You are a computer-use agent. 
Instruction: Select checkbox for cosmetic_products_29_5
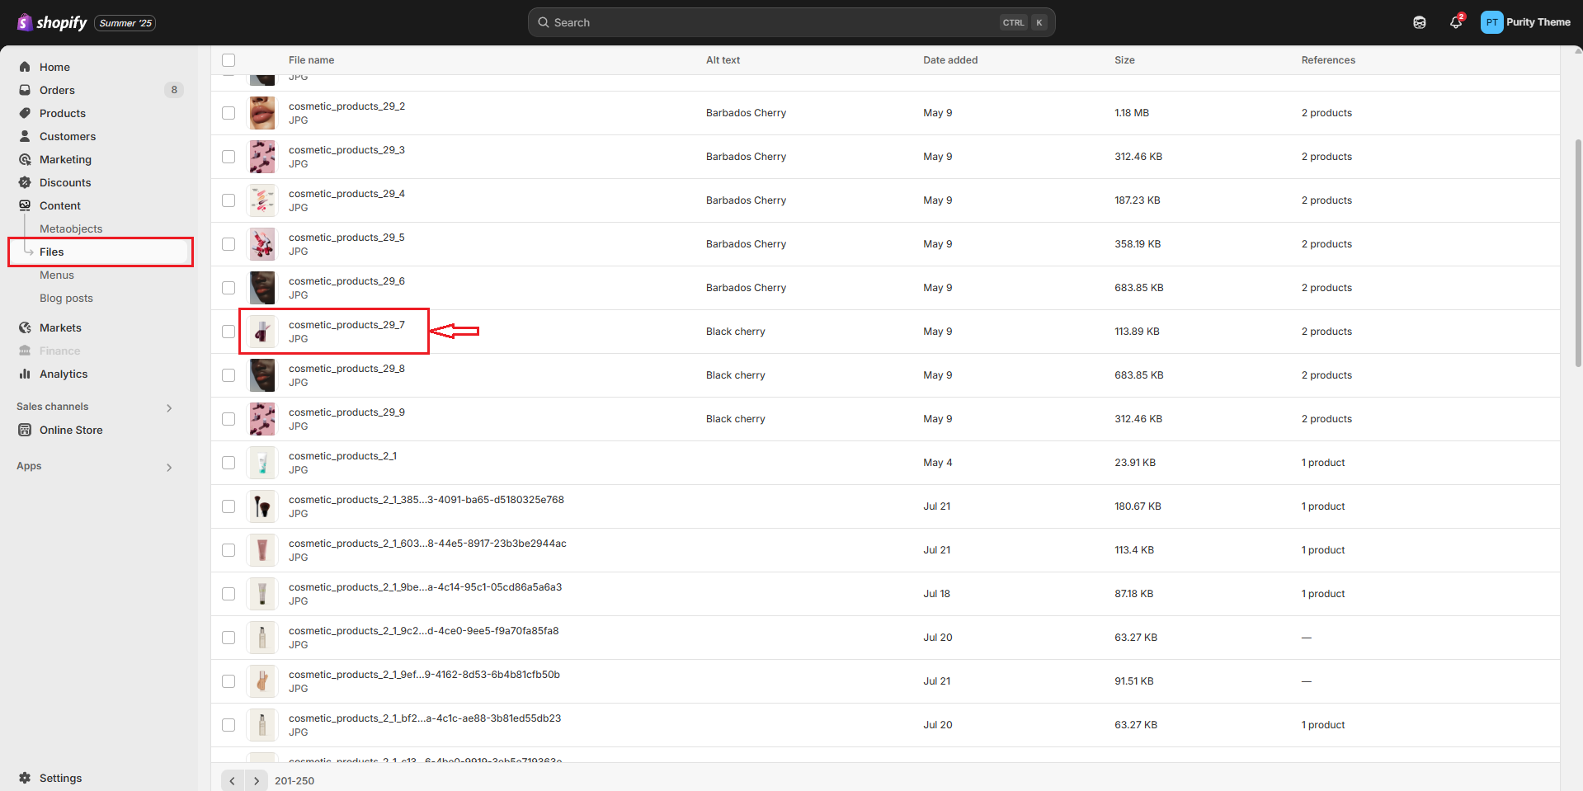(228, 244)
